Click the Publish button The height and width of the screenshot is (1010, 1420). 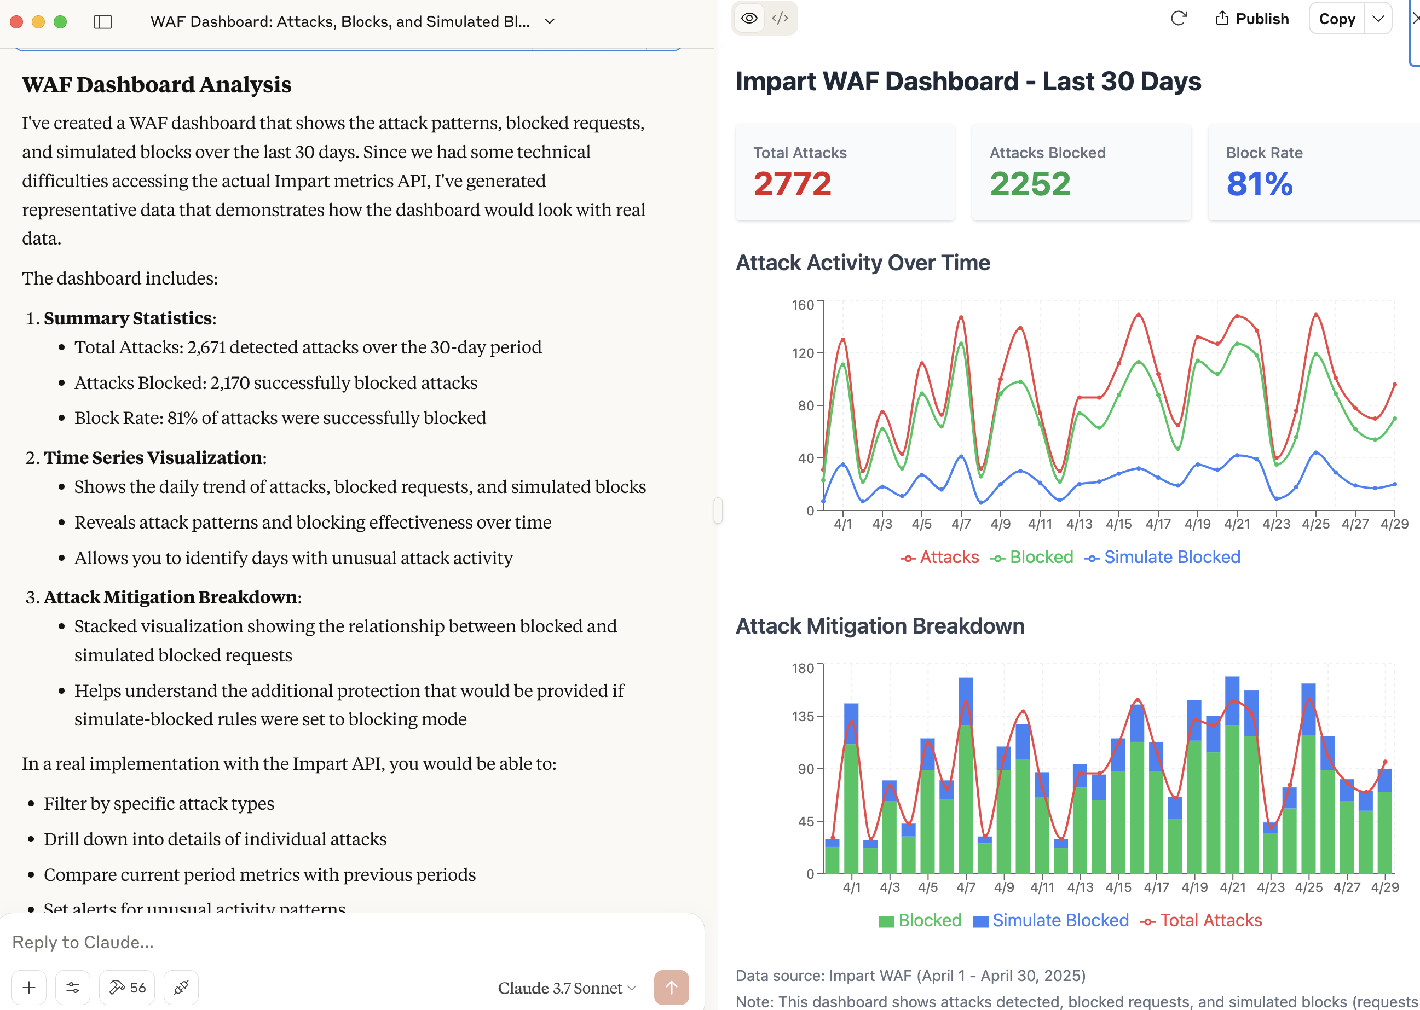click(x=1252, y=19)
